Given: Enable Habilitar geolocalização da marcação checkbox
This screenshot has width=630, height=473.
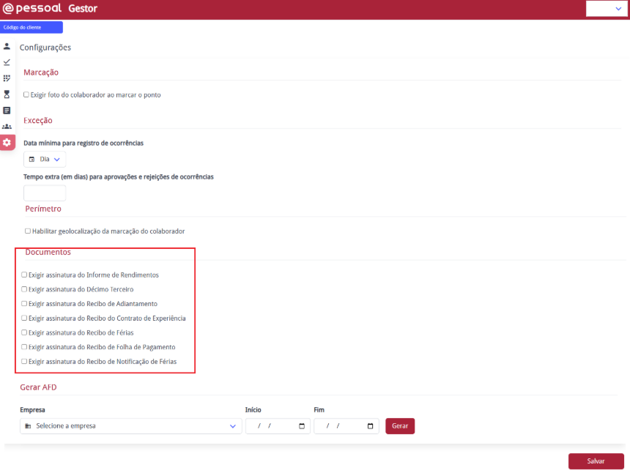Looking at the screenshot, I should [x=28, y=231].
